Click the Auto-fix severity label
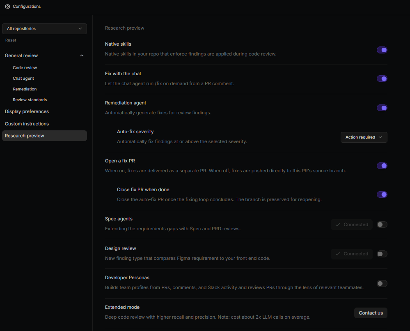 tap(135, 132)
